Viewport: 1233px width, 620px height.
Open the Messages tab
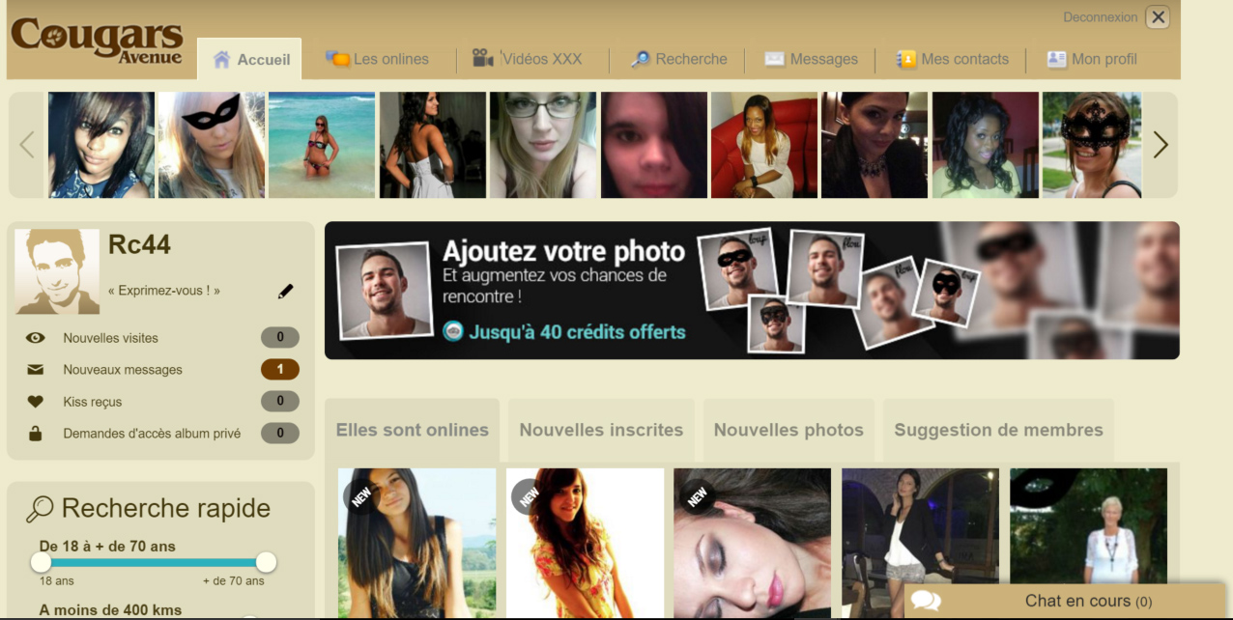(x=811, y=59)
